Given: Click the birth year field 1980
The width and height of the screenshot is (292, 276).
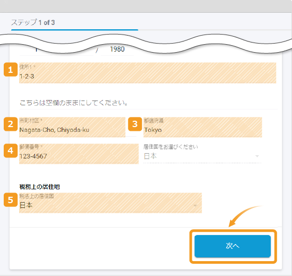Looking at the screenshot, I should (117, 49).
